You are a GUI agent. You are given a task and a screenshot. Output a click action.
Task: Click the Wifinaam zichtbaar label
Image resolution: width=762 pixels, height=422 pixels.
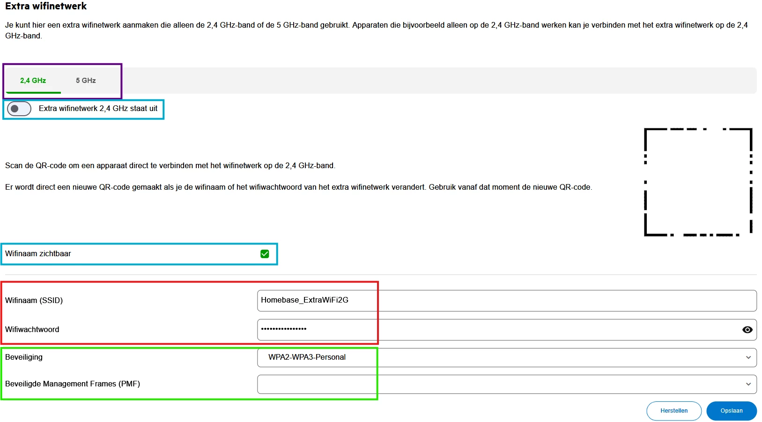point(38,253)
